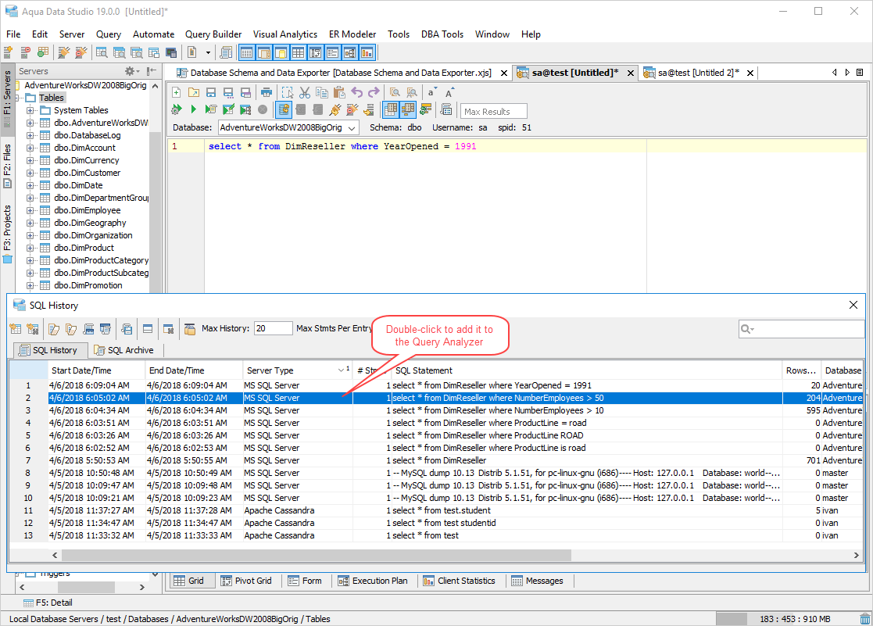Viewport: 873px width, 626px height.
Task: Click the undo purple arrow icon
Action: pos(356,92)
